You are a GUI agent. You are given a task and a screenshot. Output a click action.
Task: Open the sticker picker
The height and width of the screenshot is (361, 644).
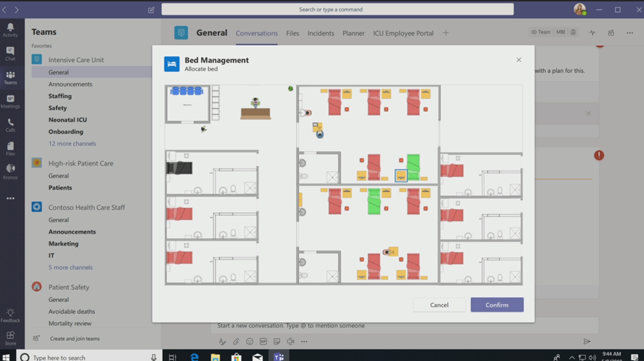(x=277, y=342)
